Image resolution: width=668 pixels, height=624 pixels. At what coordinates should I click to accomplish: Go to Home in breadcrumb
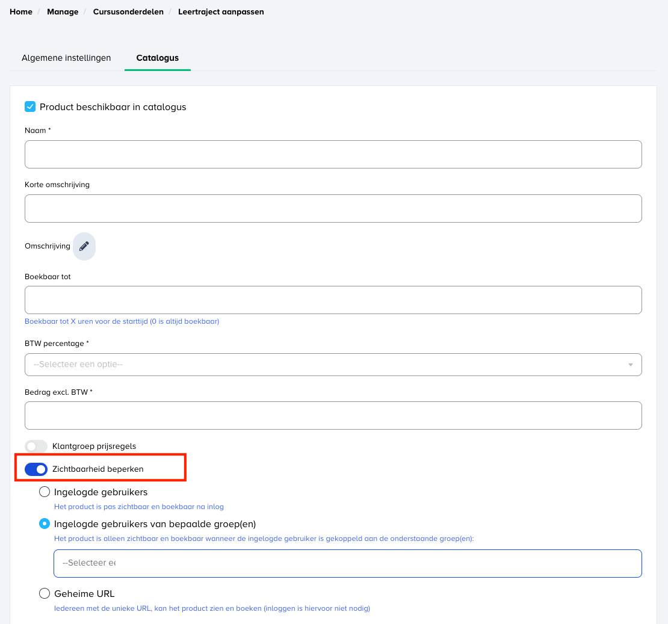21,12
